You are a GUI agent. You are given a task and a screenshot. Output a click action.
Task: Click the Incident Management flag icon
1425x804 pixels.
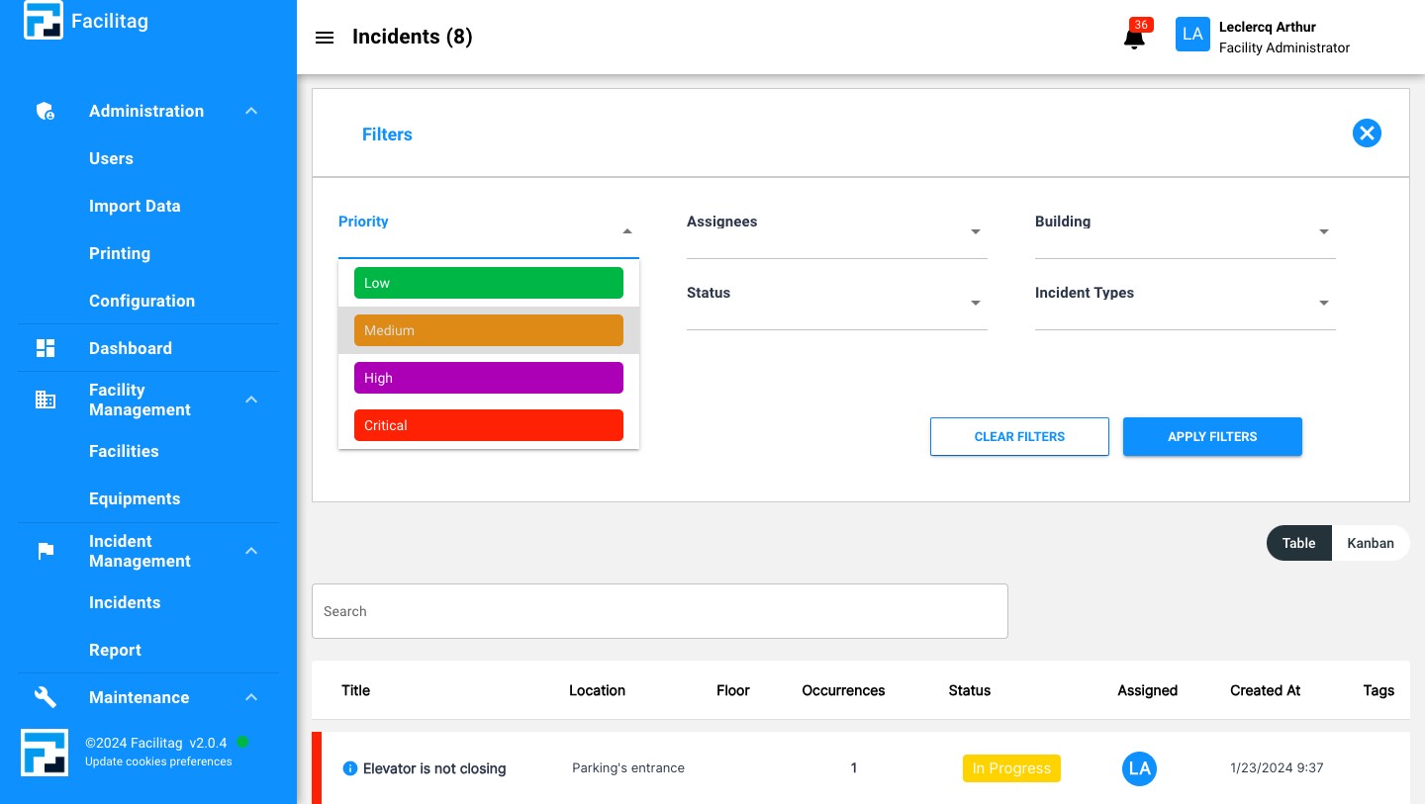46,551
